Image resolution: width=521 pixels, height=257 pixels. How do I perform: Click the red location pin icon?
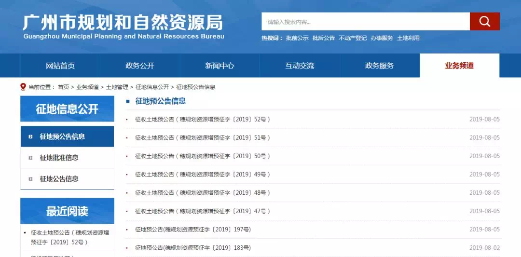point(23,87)
